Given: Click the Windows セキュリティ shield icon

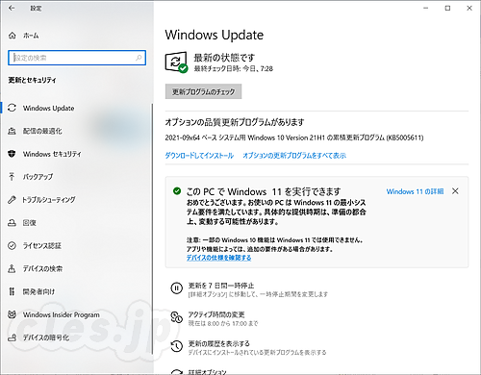Looking at the screenshot, I should [12, 154].
